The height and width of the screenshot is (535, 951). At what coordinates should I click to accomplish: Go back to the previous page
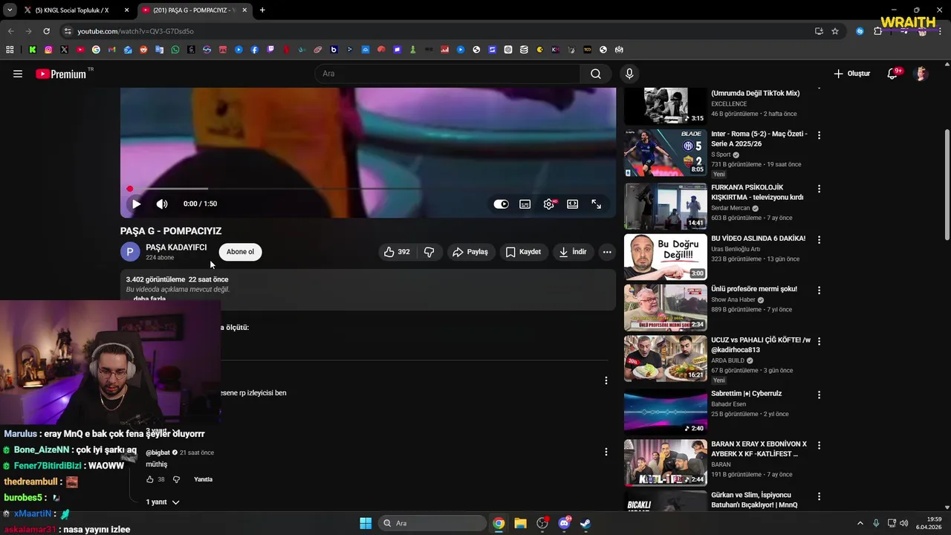[x=10, y=31]
